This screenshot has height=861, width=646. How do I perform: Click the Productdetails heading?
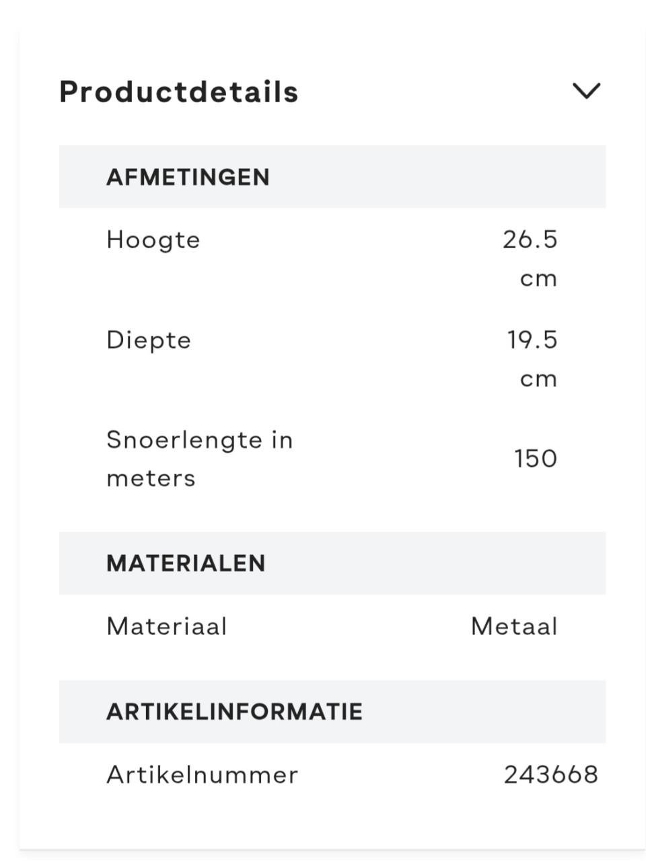point(178,91)
